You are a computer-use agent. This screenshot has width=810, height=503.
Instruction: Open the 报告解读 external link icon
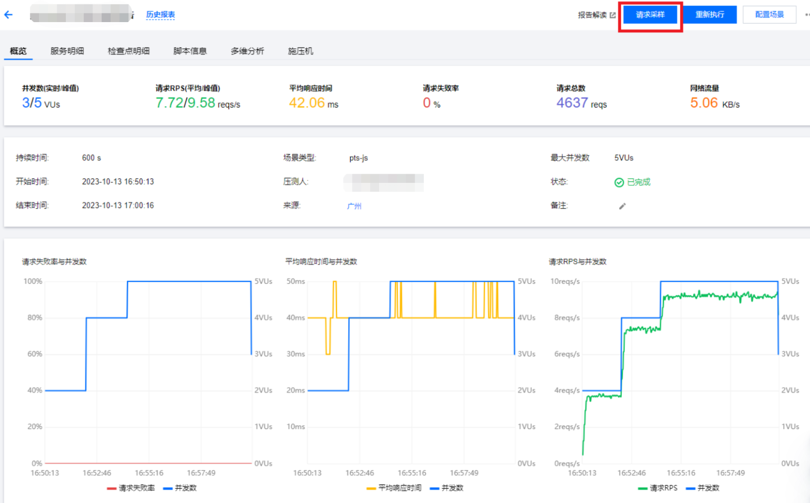coord(613,15)
